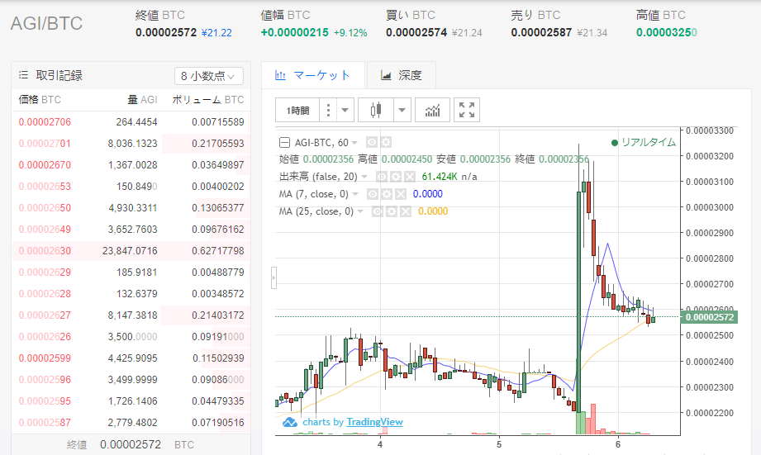Expand chart style dropdown arrow
The height and width of the screenshot is (455, 761).
(402, 110)
